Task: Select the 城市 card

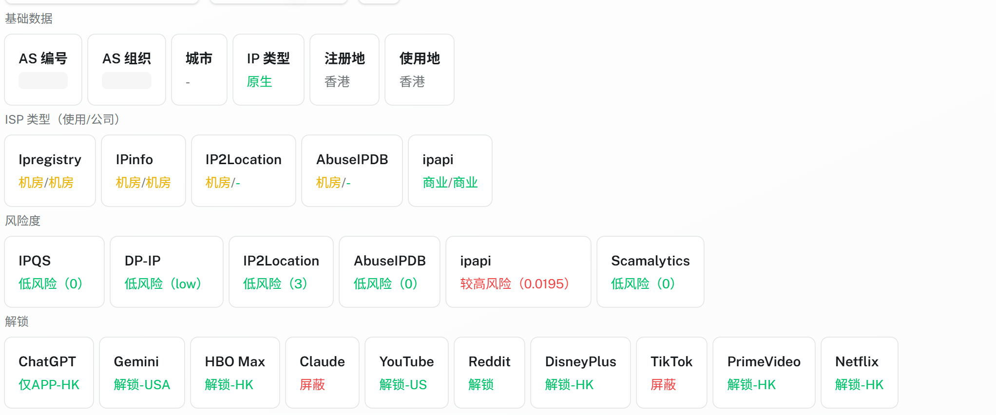Action: coord(199,70)
